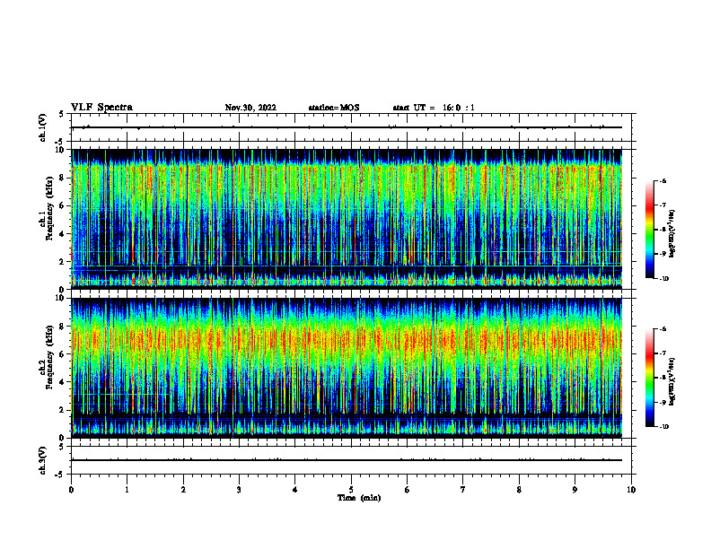The image size is (711, 549).
Task: Click the "-6" label on ch.1 color scale
Action: click(663, 181)
